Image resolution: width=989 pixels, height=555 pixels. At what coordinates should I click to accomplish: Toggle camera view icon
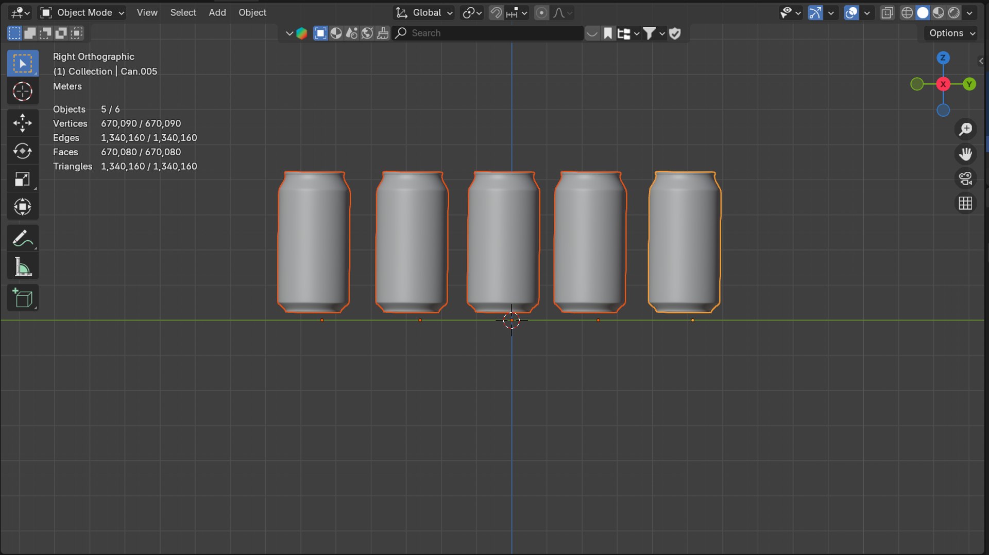point(966,178)
